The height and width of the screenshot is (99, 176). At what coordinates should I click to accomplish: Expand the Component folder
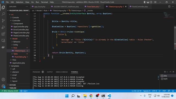click(18, 24)
